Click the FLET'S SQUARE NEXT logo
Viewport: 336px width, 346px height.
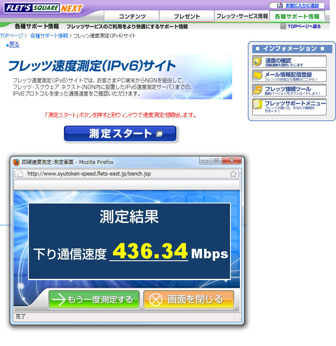click(x=43, y=8)
